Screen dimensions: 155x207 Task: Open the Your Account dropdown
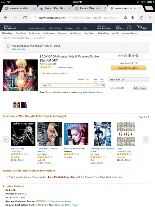click(x=104, y=27)
